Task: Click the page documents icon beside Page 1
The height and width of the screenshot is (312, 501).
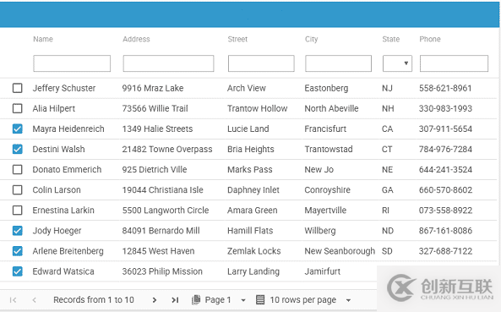Action: 196,299
